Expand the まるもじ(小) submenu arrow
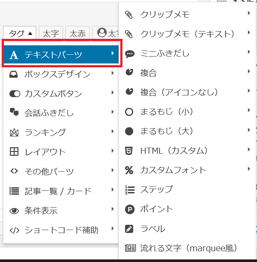Viewport: 257px width, 262px height. point(249,110)
